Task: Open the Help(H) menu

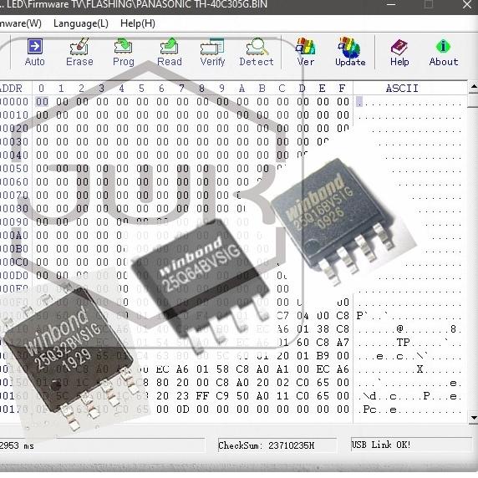Action: click(x=138, y=23)
